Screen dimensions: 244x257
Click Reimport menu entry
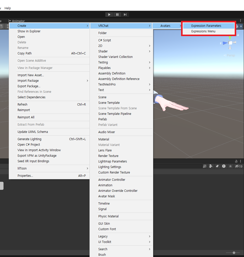[x=49, y=110]
